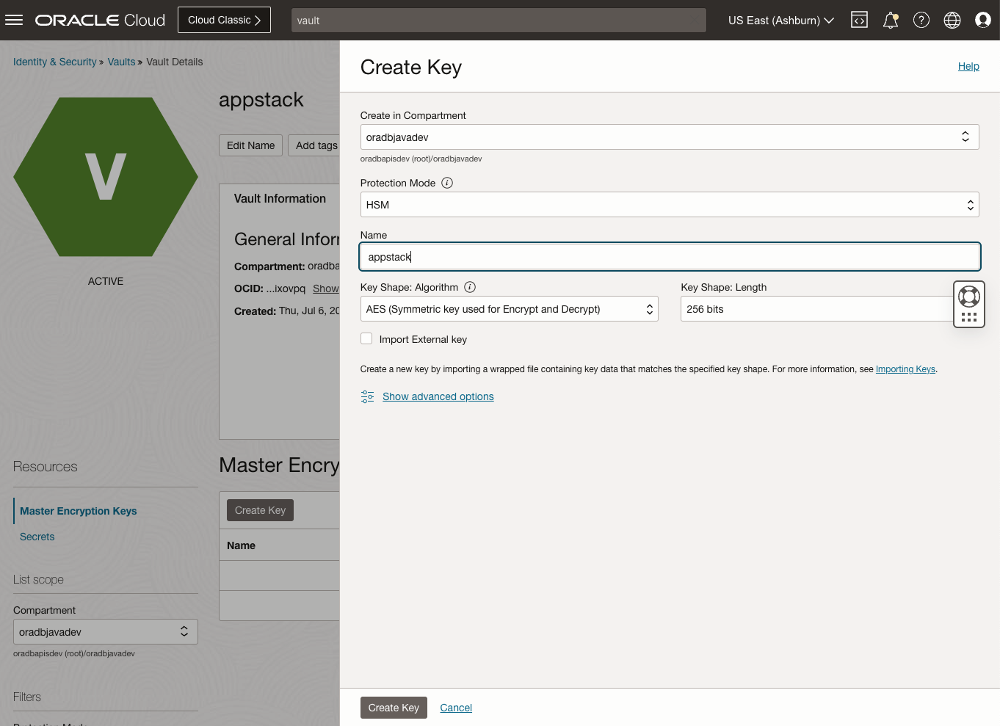Open Protection Mode dropdown

[670, 205]
